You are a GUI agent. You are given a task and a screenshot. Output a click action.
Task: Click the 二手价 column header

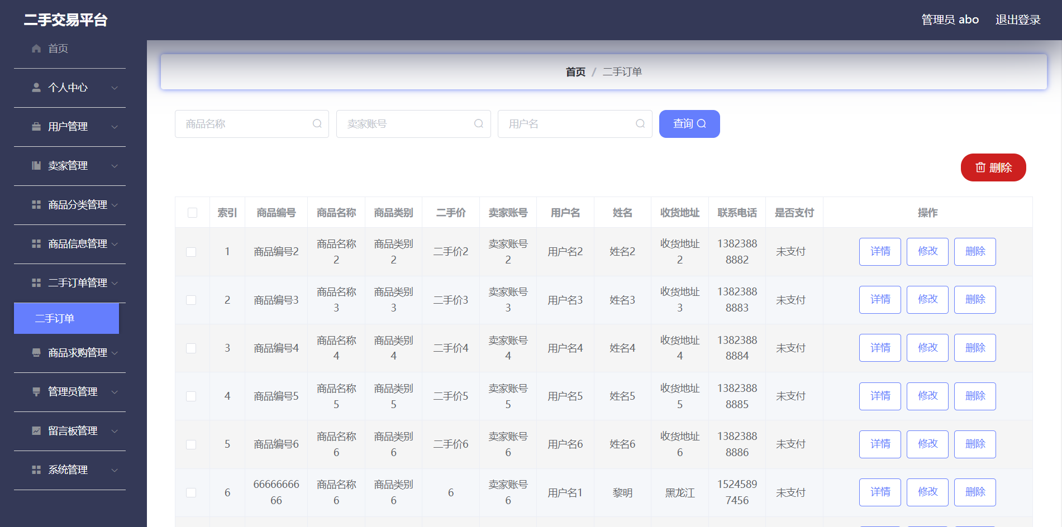(451, 213)
